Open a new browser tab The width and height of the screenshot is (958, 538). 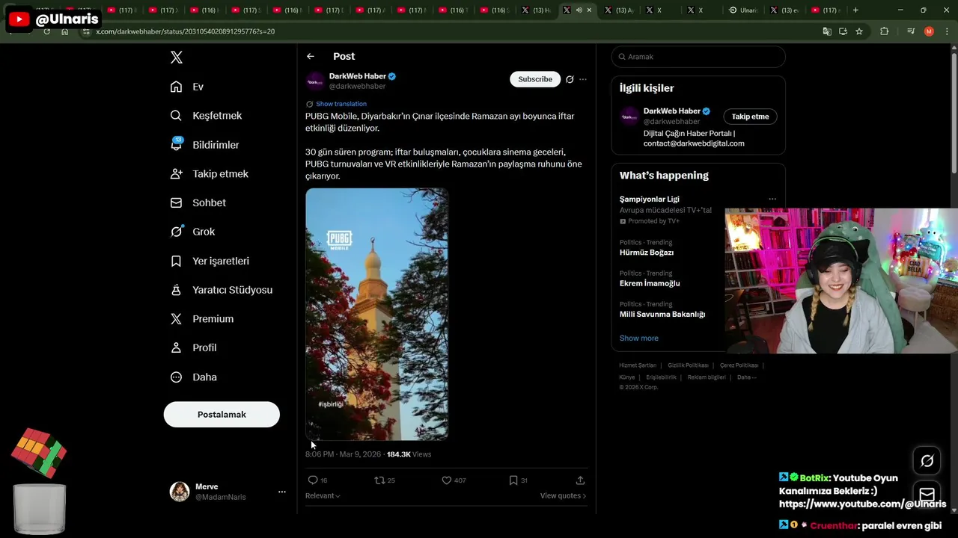855,10
